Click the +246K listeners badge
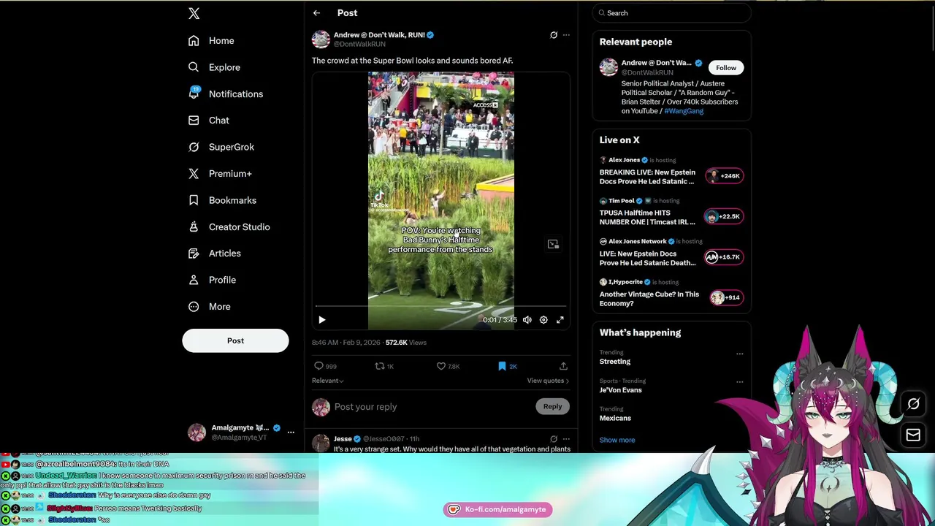Viewport: 935px width, 526px height. point(725,176)
